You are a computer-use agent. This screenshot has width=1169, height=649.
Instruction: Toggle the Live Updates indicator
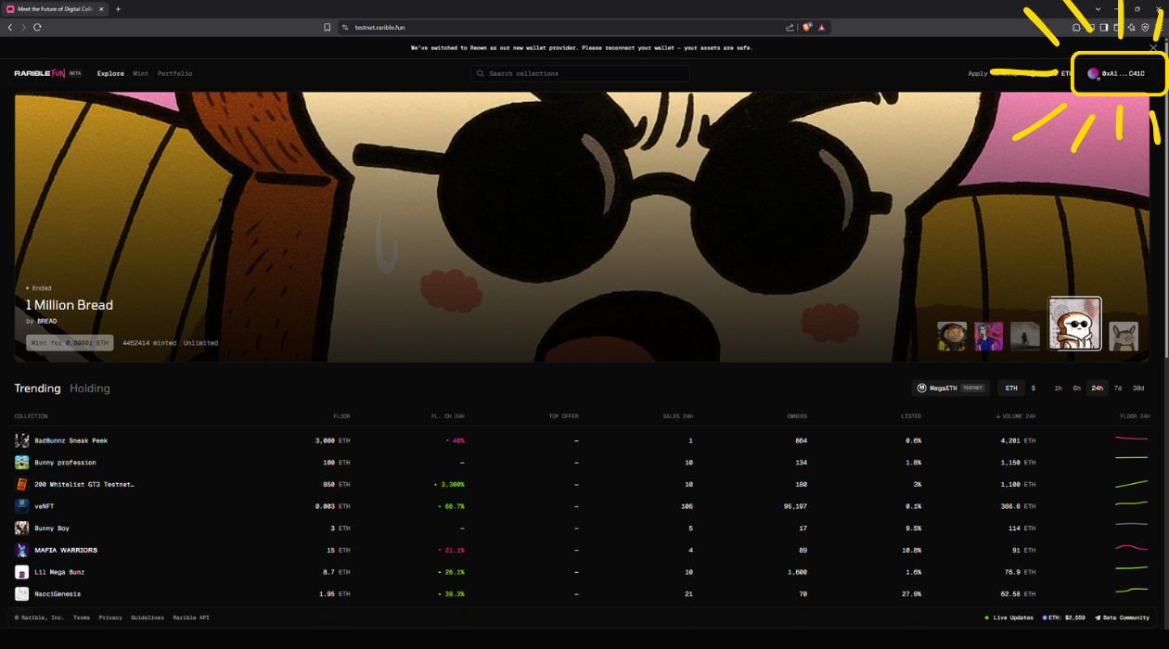pos(1008,617)
